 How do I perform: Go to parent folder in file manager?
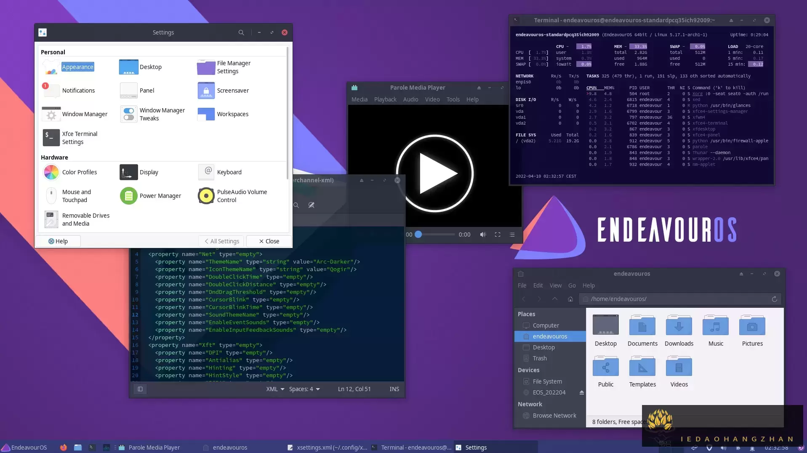pyautogui.click(x=555, y=299)
